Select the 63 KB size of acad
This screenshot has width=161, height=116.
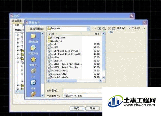97,44
